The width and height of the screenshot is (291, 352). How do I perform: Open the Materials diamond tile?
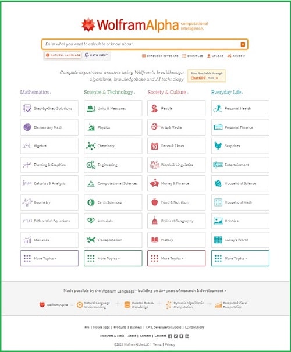click(113, 221)
